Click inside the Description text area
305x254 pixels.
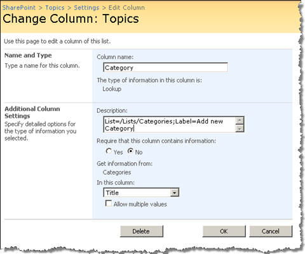[170, 125]
